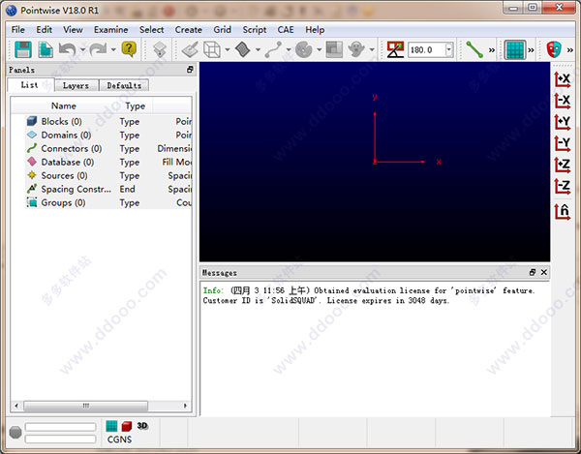Open the Script menu
581x454 pixels.
click(254, 30)
